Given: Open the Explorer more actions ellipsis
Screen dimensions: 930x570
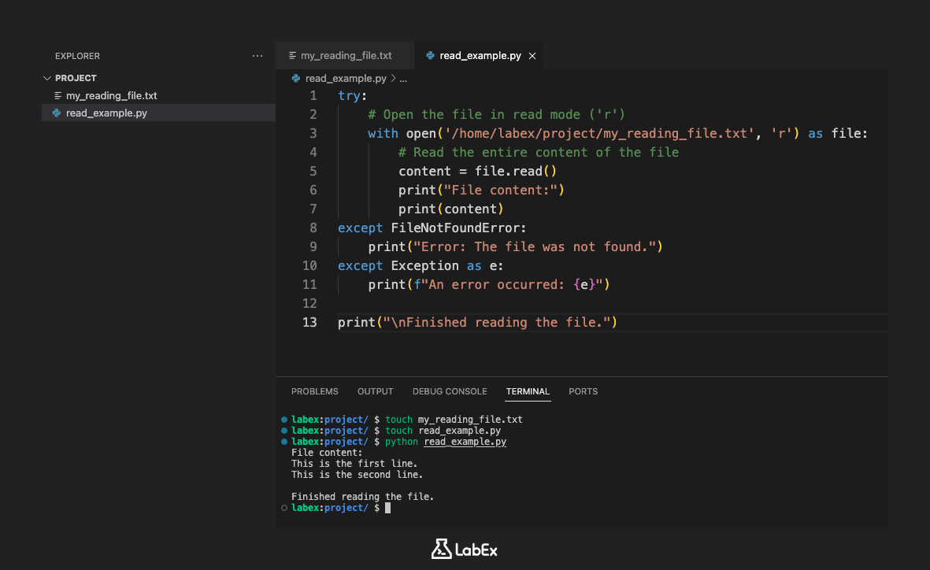Looking at the screenshot, I should 257,56.
